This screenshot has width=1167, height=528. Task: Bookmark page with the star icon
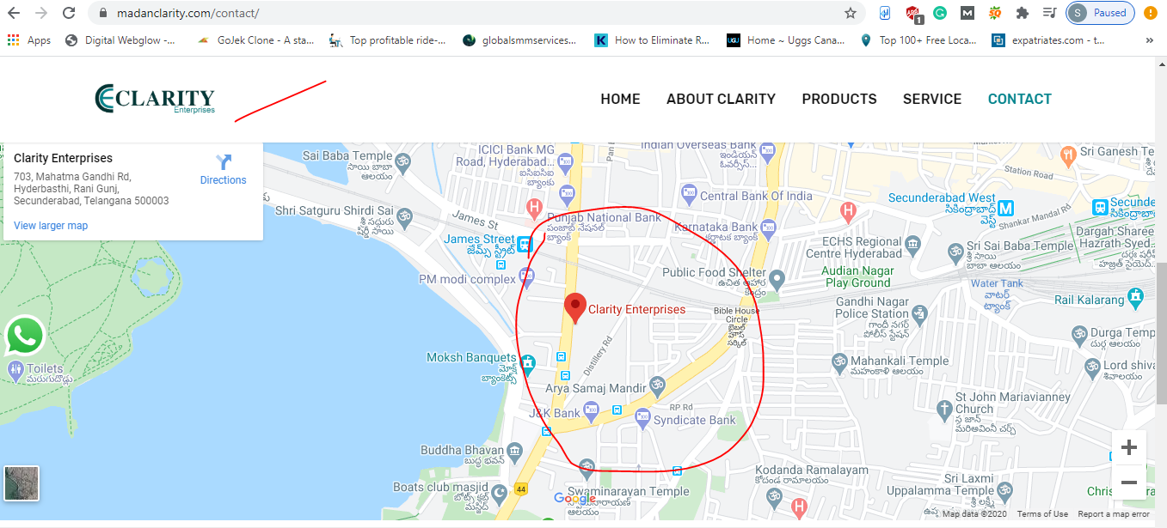tap(851, 13)
